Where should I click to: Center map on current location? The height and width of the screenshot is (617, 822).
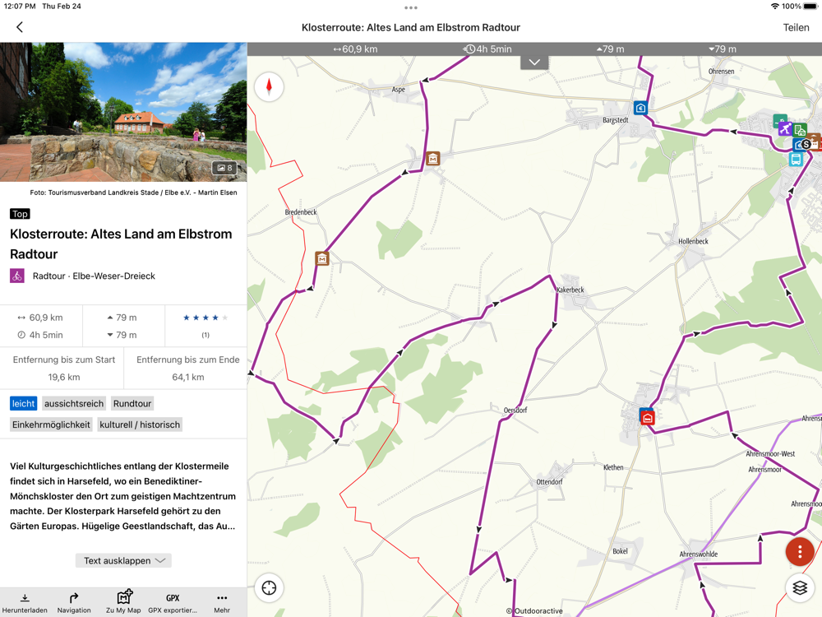(x=269, y=587)
